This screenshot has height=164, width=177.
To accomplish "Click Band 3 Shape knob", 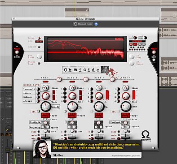I will [99, 88].
